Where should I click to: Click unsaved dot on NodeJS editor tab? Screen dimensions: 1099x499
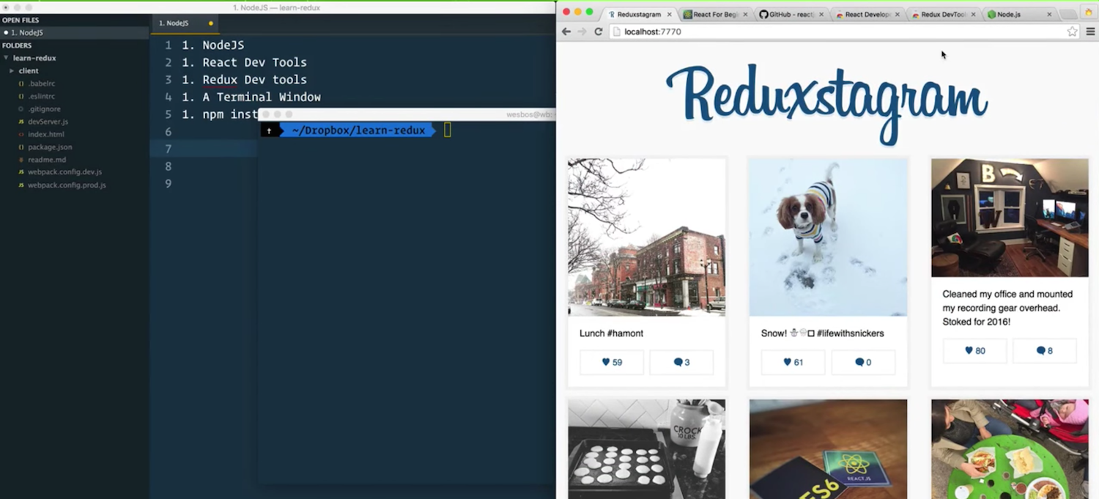coord(211,23)
